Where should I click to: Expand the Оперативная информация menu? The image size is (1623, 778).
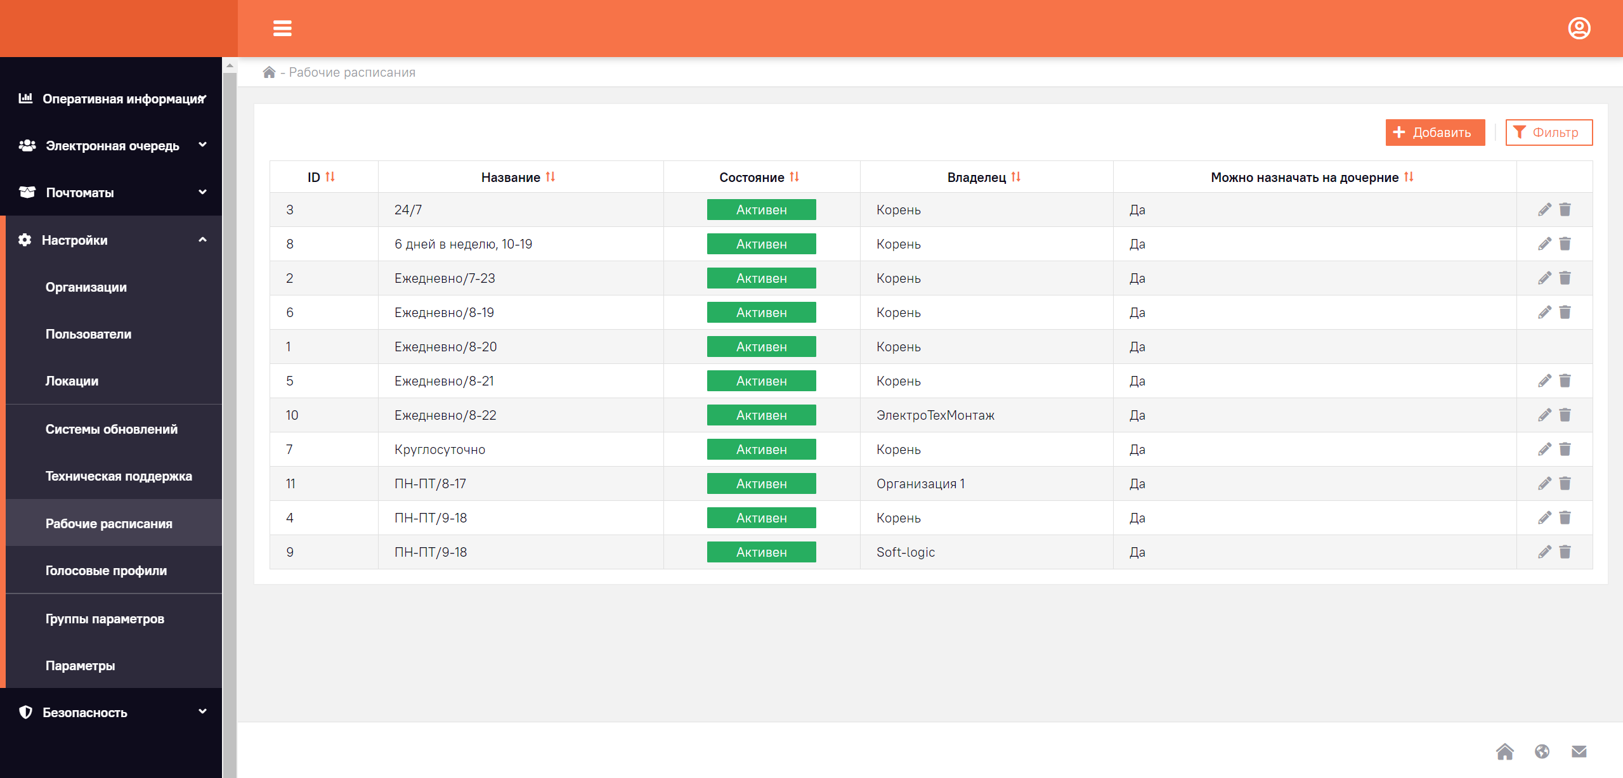111,99
